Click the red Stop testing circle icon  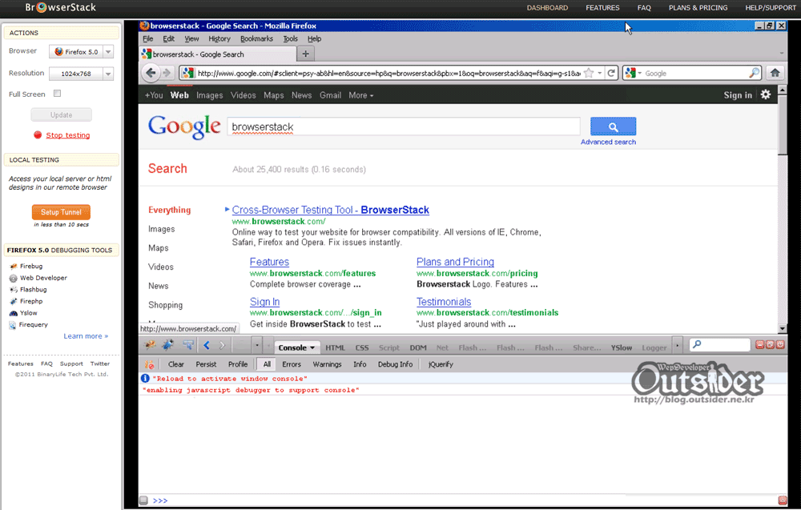38,135
